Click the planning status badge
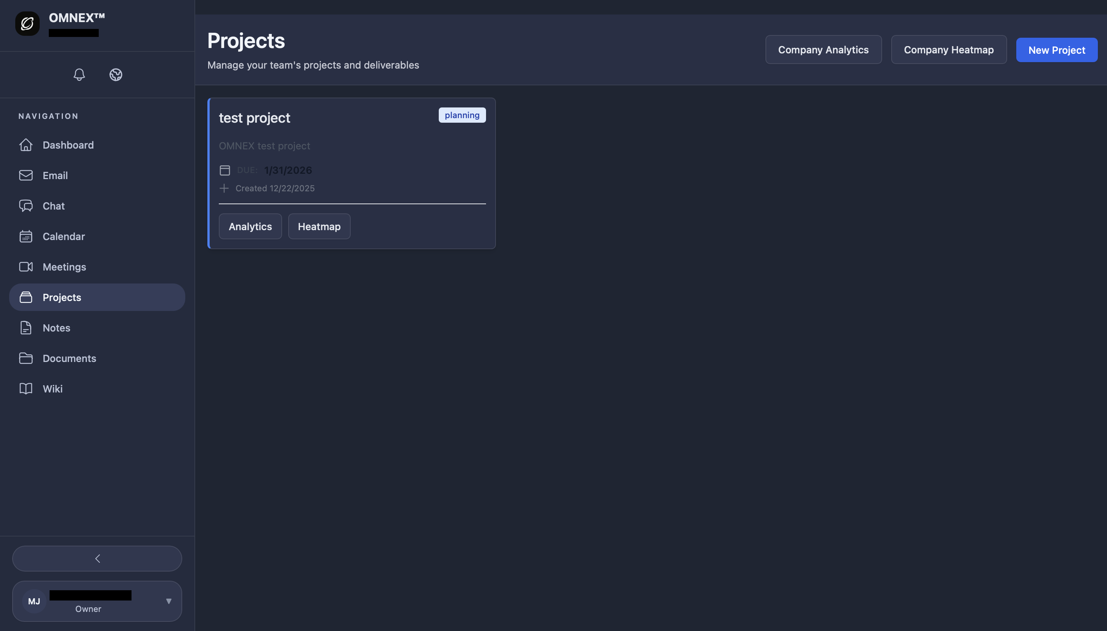1107x631 pixels. tap(461, 115)
